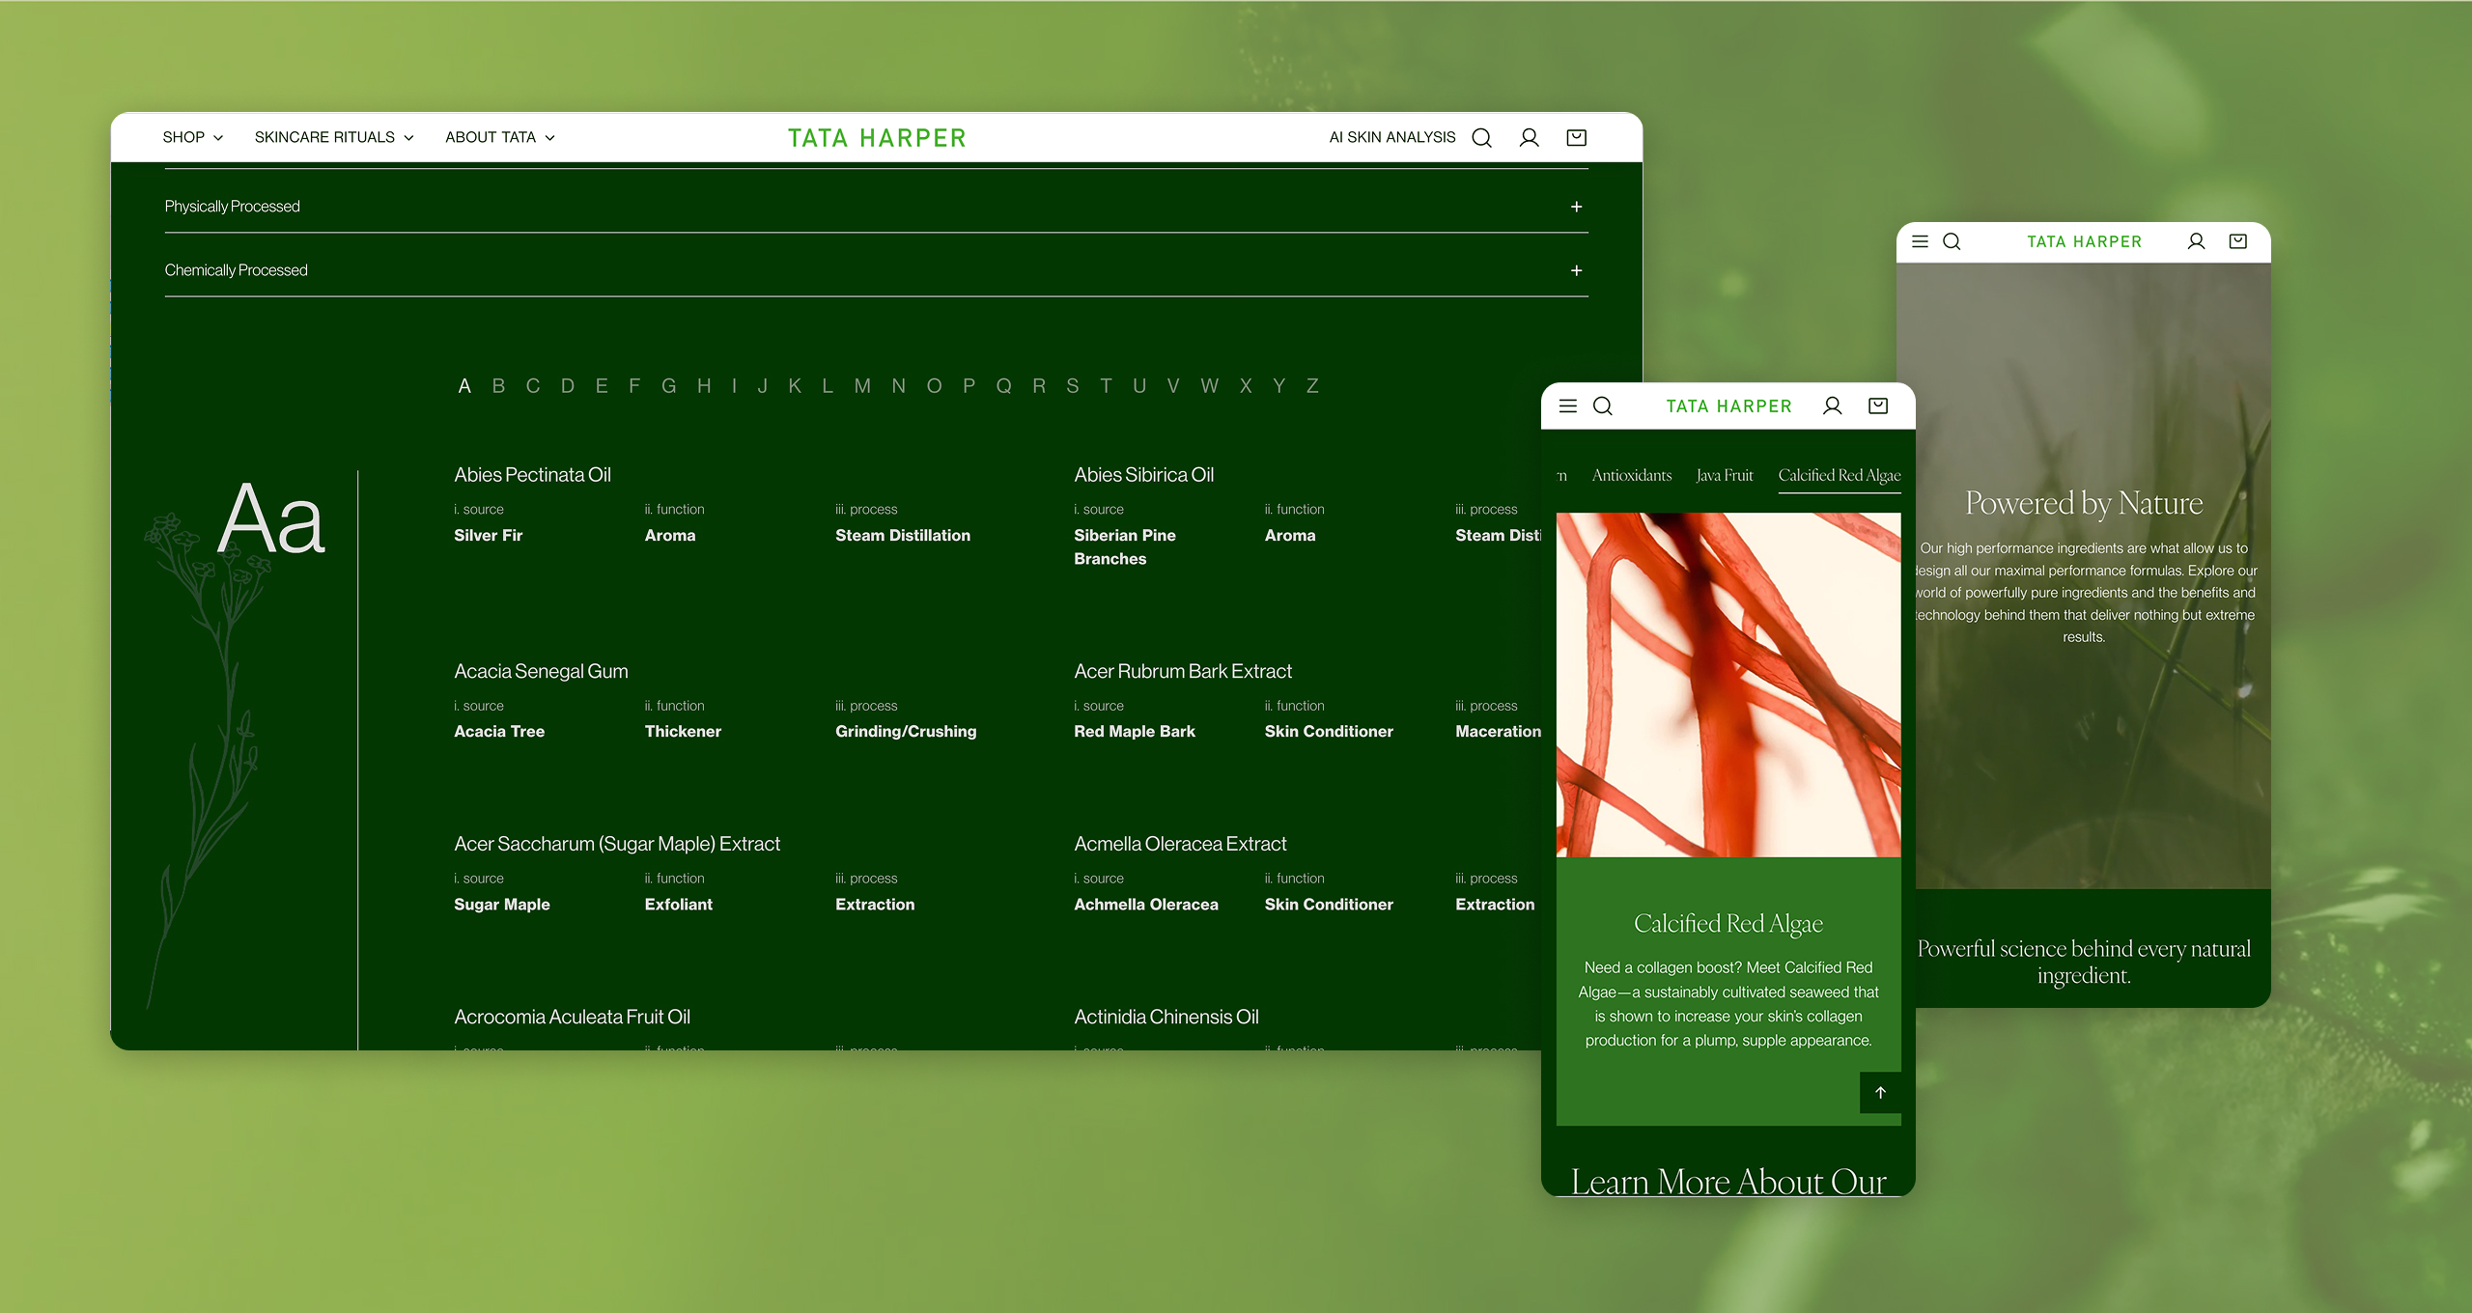The width and height of the screenshot is (2472, 1313).
Task: Click the Silver Fir source value
Action: coord(488,535)
